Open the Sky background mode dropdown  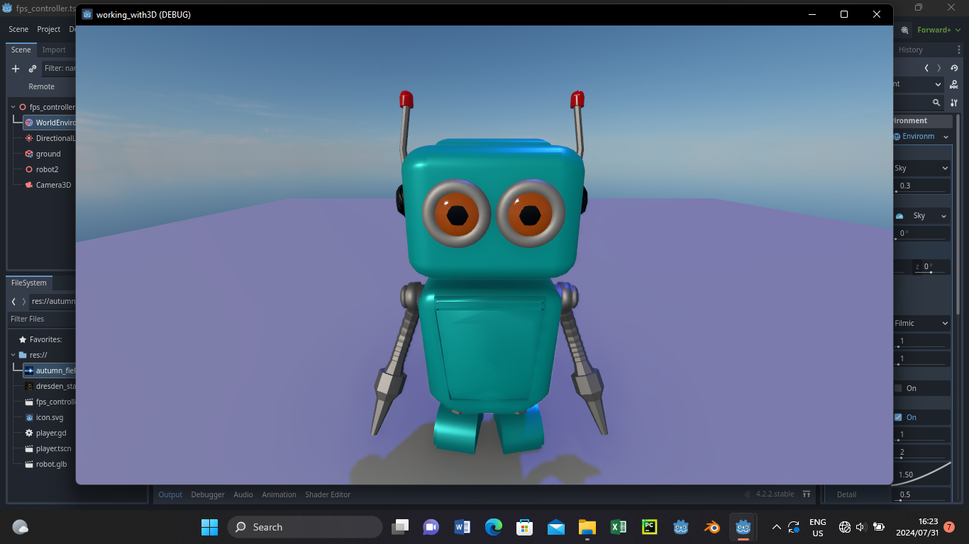click(x=922, y=168)
